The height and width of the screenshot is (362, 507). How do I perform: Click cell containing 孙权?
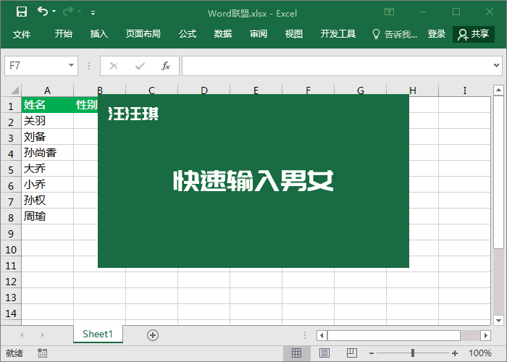coord(48,201)
